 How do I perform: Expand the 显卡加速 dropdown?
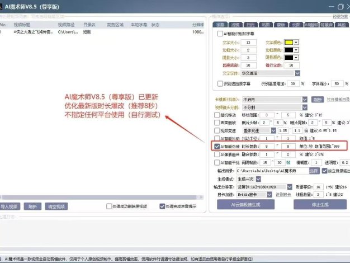[269, 195]
